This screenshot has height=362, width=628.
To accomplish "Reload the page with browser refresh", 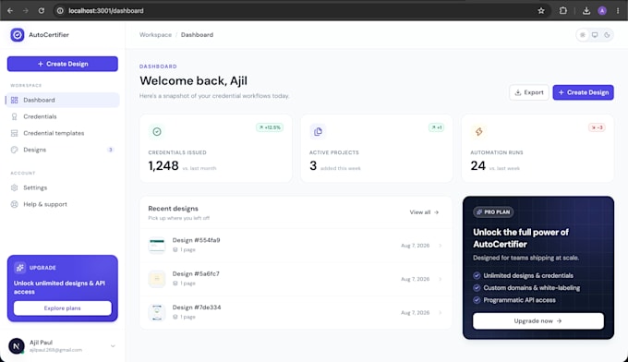I will pyautogui.click(x=42, y=11).
